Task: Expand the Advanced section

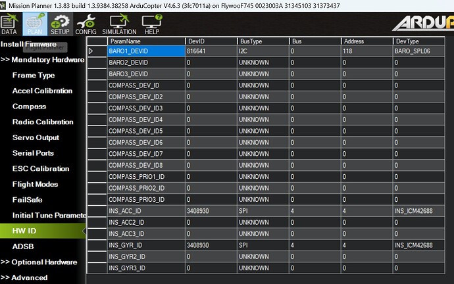Action: 24,278
